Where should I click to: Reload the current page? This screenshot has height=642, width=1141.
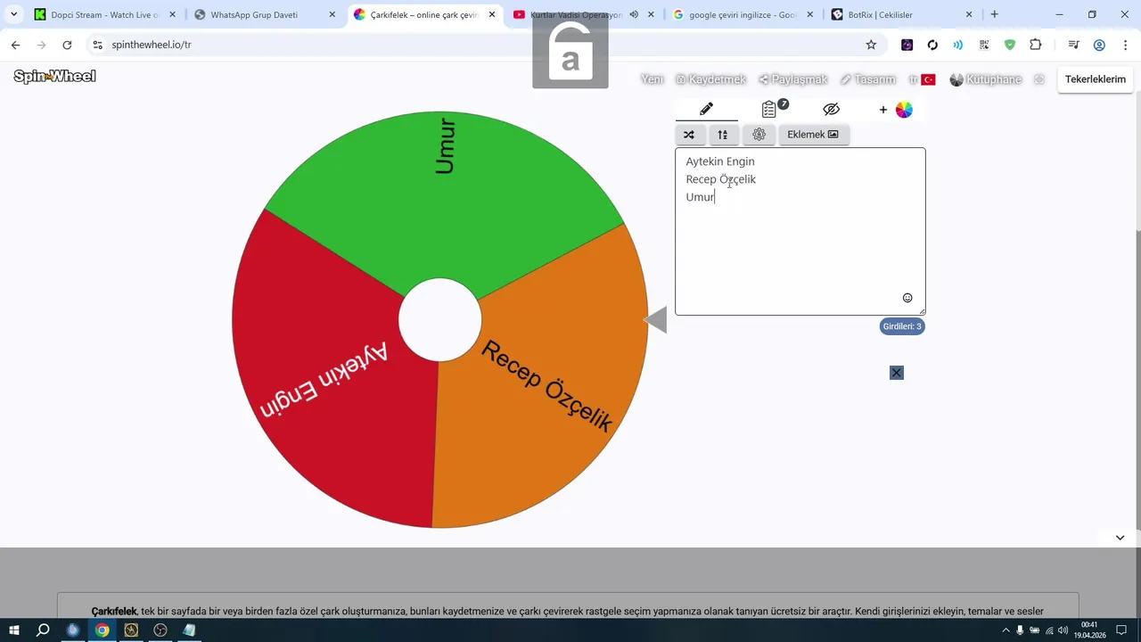tap(67, 45)
